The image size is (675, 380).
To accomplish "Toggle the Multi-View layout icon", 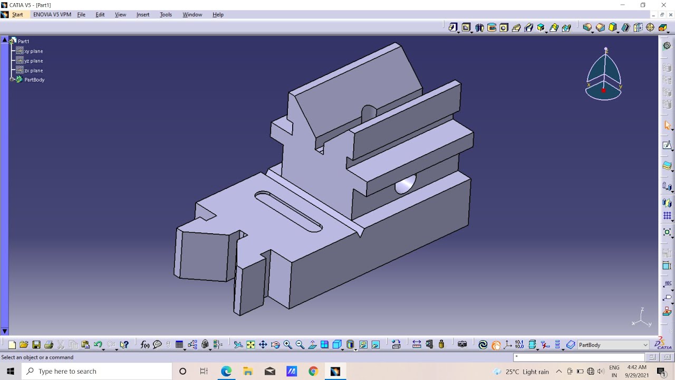I will pos(324,345).
